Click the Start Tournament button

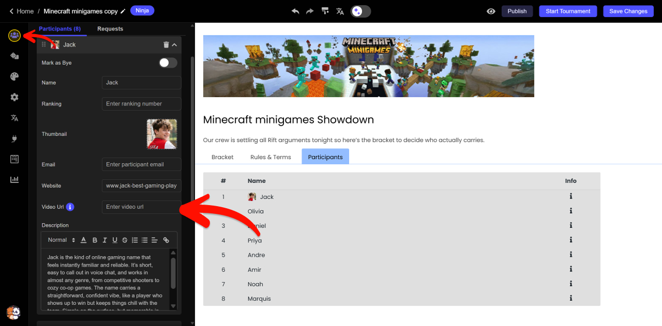point(568,11)
